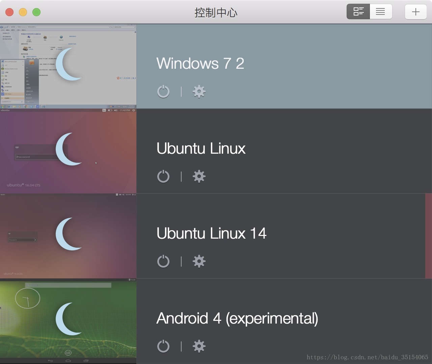Select the 'Android 4 (experimental)' name text

[238, 318]
